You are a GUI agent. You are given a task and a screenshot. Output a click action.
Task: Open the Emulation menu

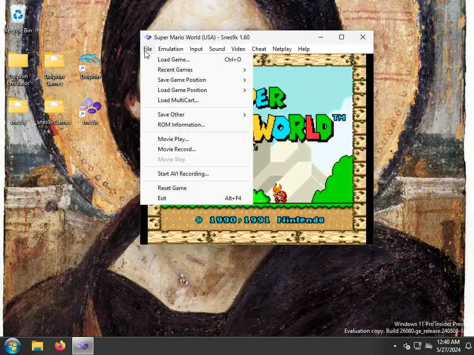coord(170,49)
